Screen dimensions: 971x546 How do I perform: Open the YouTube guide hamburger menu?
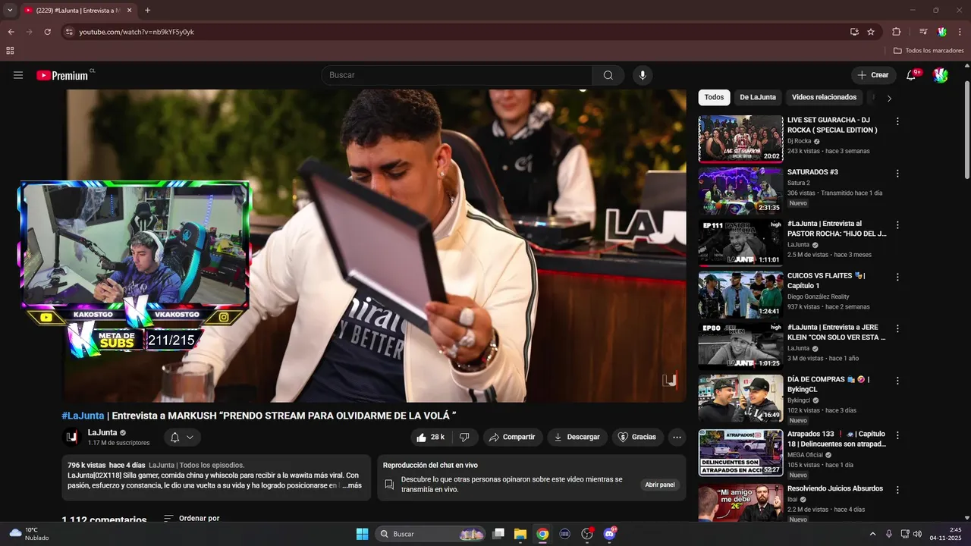pos(18,75)
